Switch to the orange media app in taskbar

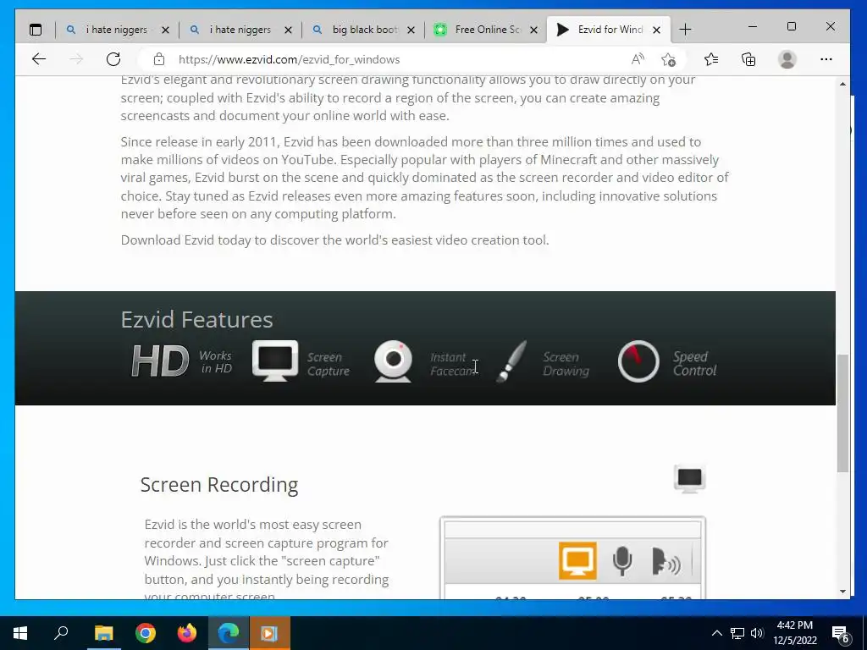[270, 633]
